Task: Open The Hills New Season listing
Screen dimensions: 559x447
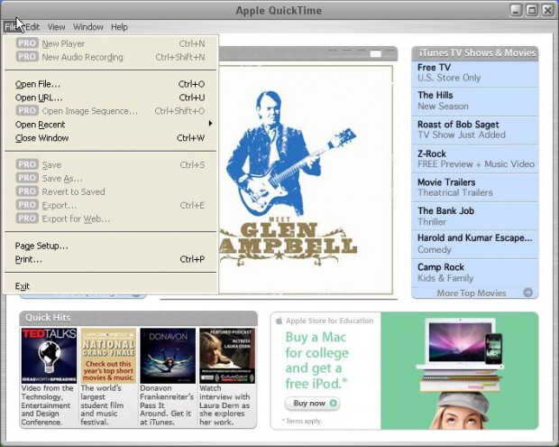Action: point(475,101)
